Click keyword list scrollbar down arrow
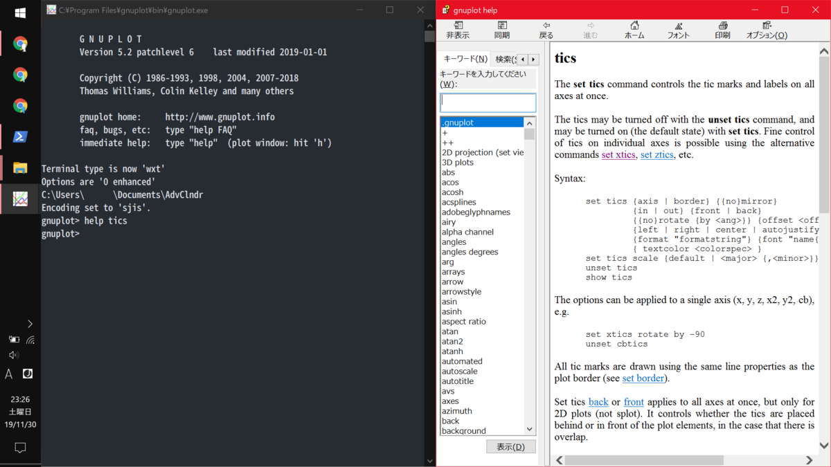The width and height of the screenshot is (831, 467). 530,430
